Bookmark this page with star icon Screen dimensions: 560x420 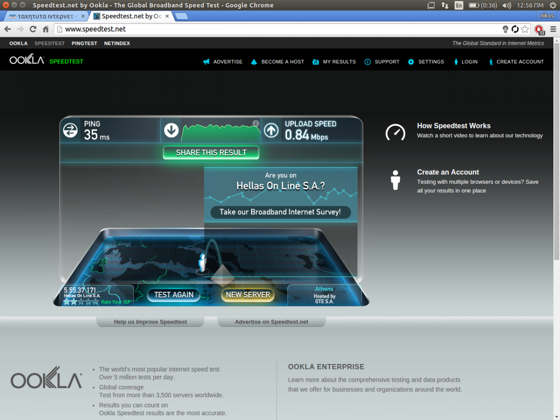[525, 29]
